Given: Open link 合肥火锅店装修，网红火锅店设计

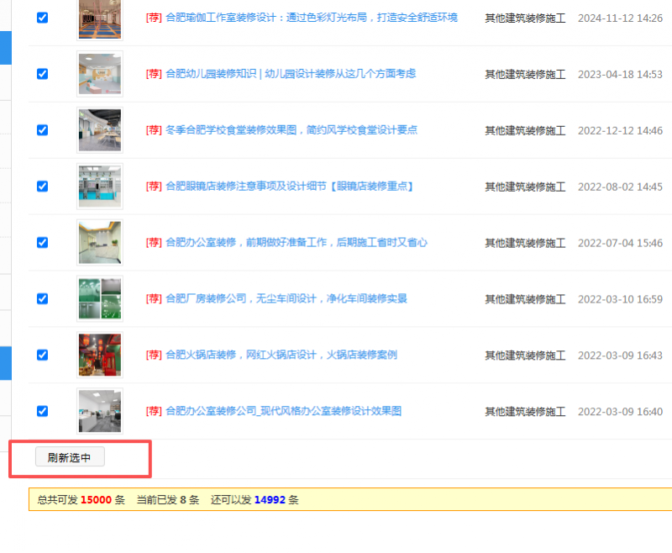Looking at the screenshot, I should 281,355.
